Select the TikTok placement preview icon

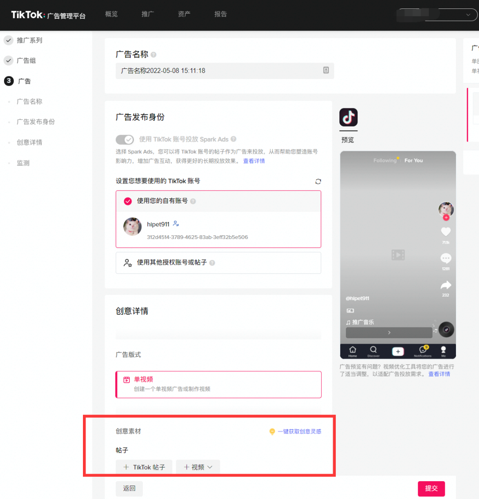[x=348, y=117]
